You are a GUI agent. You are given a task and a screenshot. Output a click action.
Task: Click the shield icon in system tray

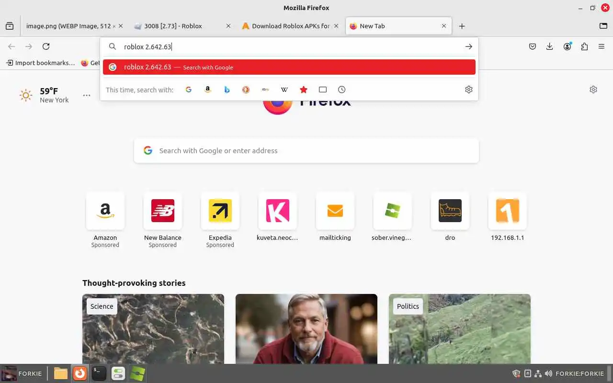tap(516, 373)
